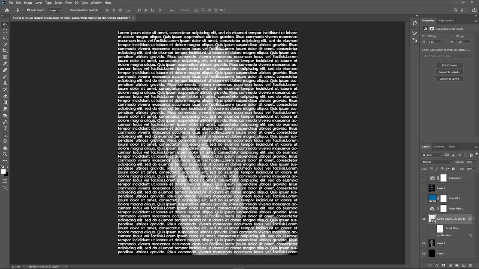Select the Horizontal Type tool
This screenshot has width=479, height=269.
5,128
